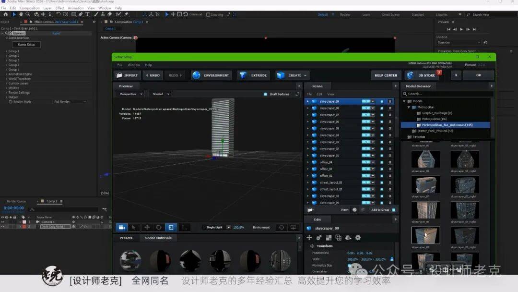The height and width of the screenshot is (292, 518).
Task: Toggle visibility square of street_layout_05 row
Action: [x=382, y=182]
